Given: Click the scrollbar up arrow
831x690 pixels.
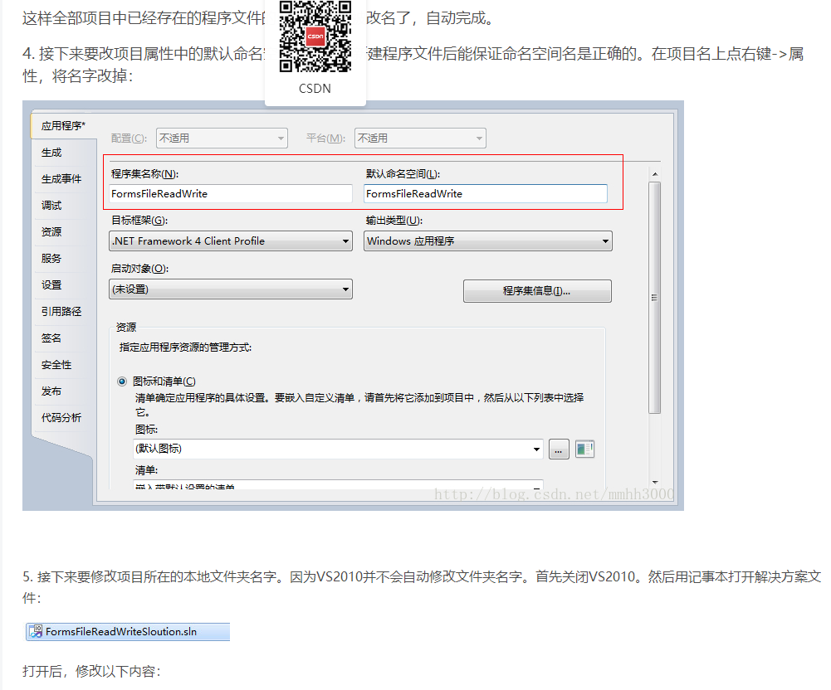Looking at the screenshot, I should [655, 173].
